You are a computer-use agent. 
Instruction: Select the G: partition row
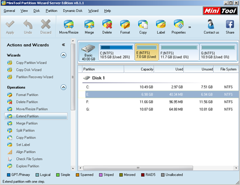tap(158, 109)
